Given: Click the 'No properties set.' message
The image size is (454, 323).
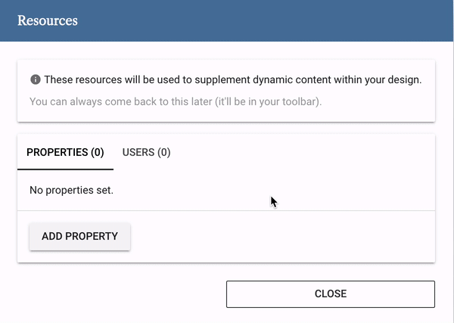Looking at the screenshot, I should coord(72,190).
